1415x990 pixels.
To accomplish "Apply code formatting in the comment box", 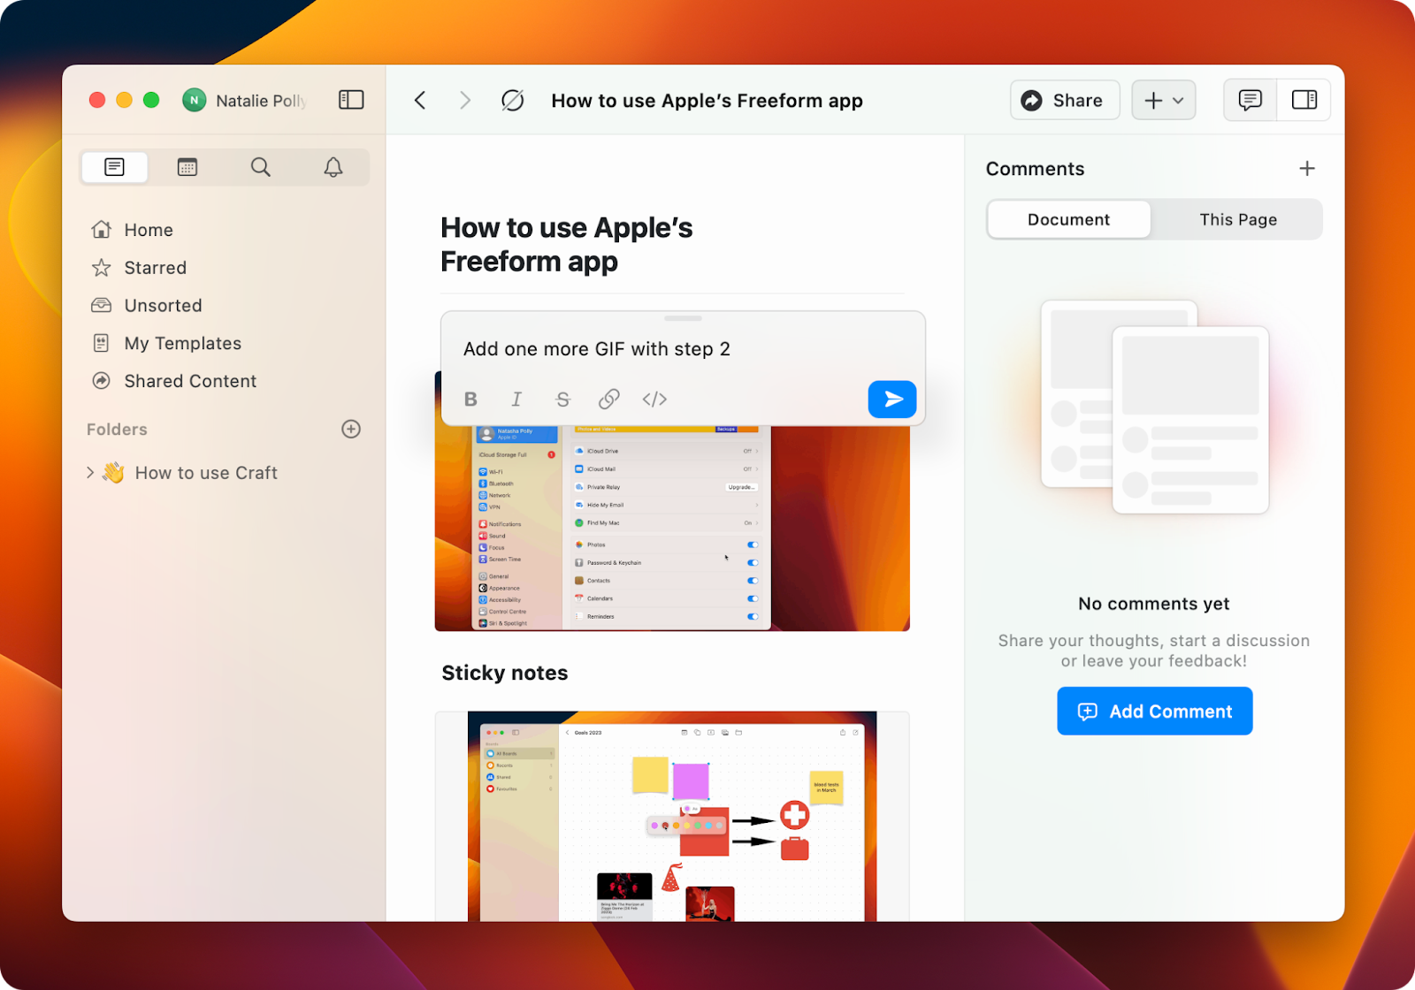I will point(654,399).
